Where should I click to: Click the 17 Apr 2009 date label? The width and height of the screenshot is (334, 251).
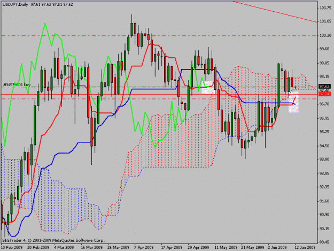pos(172,248)
